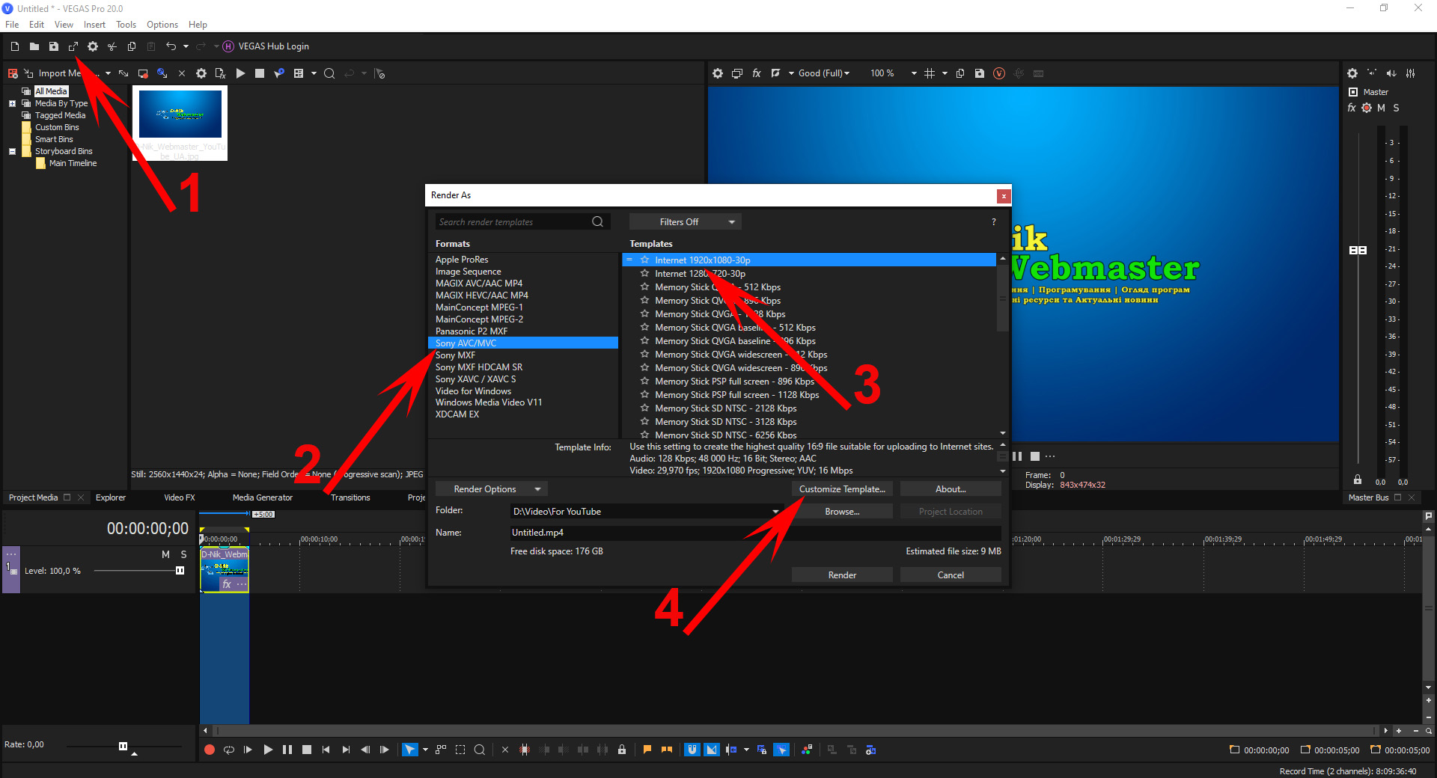The image size is (1437, 778).
Task: Stop media preview in Project Media toolbar
Action: 260,73
